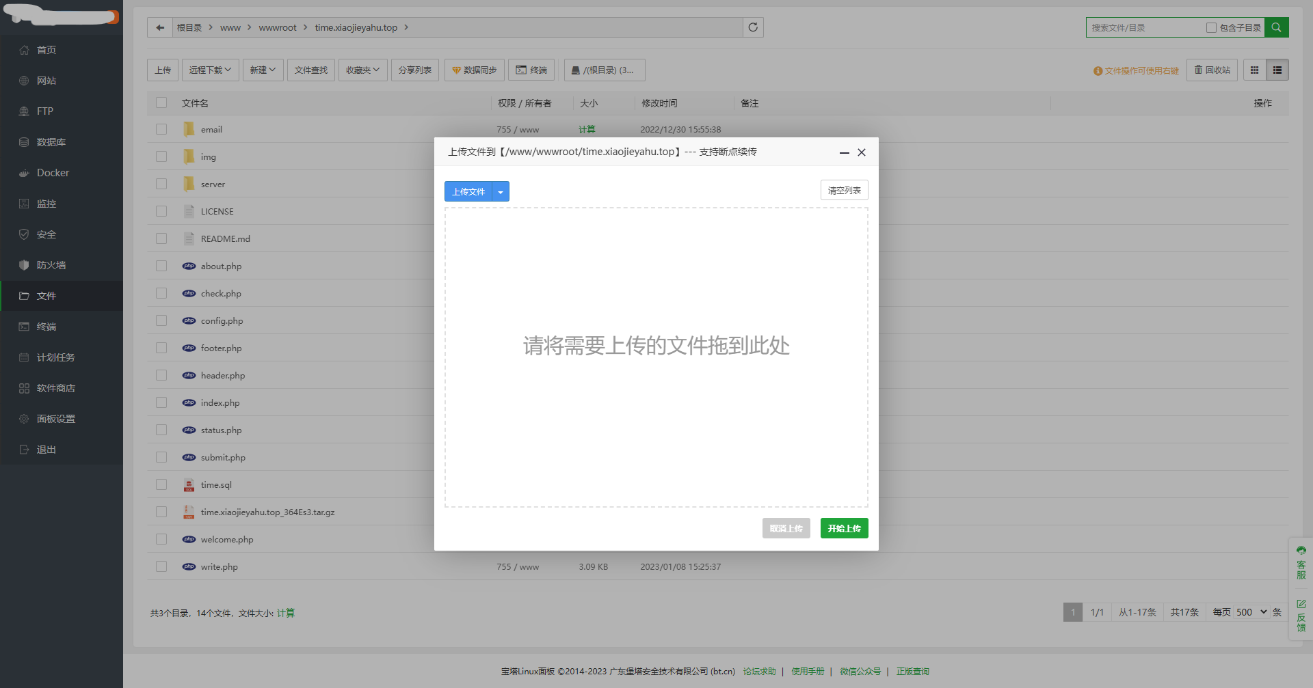Screen dimensions: 1313x688
Task: Click the 搜索文件/目录 search field
Action: [x=1145, y=27]
